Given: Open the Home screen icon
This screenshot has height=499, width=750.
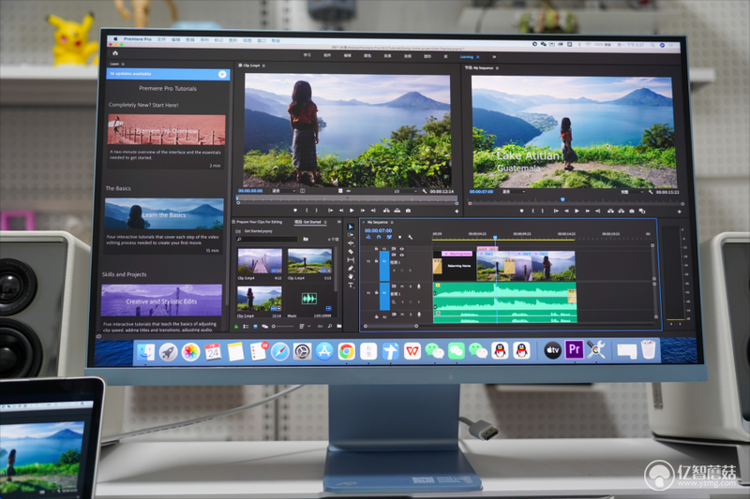Looking at the screenshot, I should coord(115,53).
